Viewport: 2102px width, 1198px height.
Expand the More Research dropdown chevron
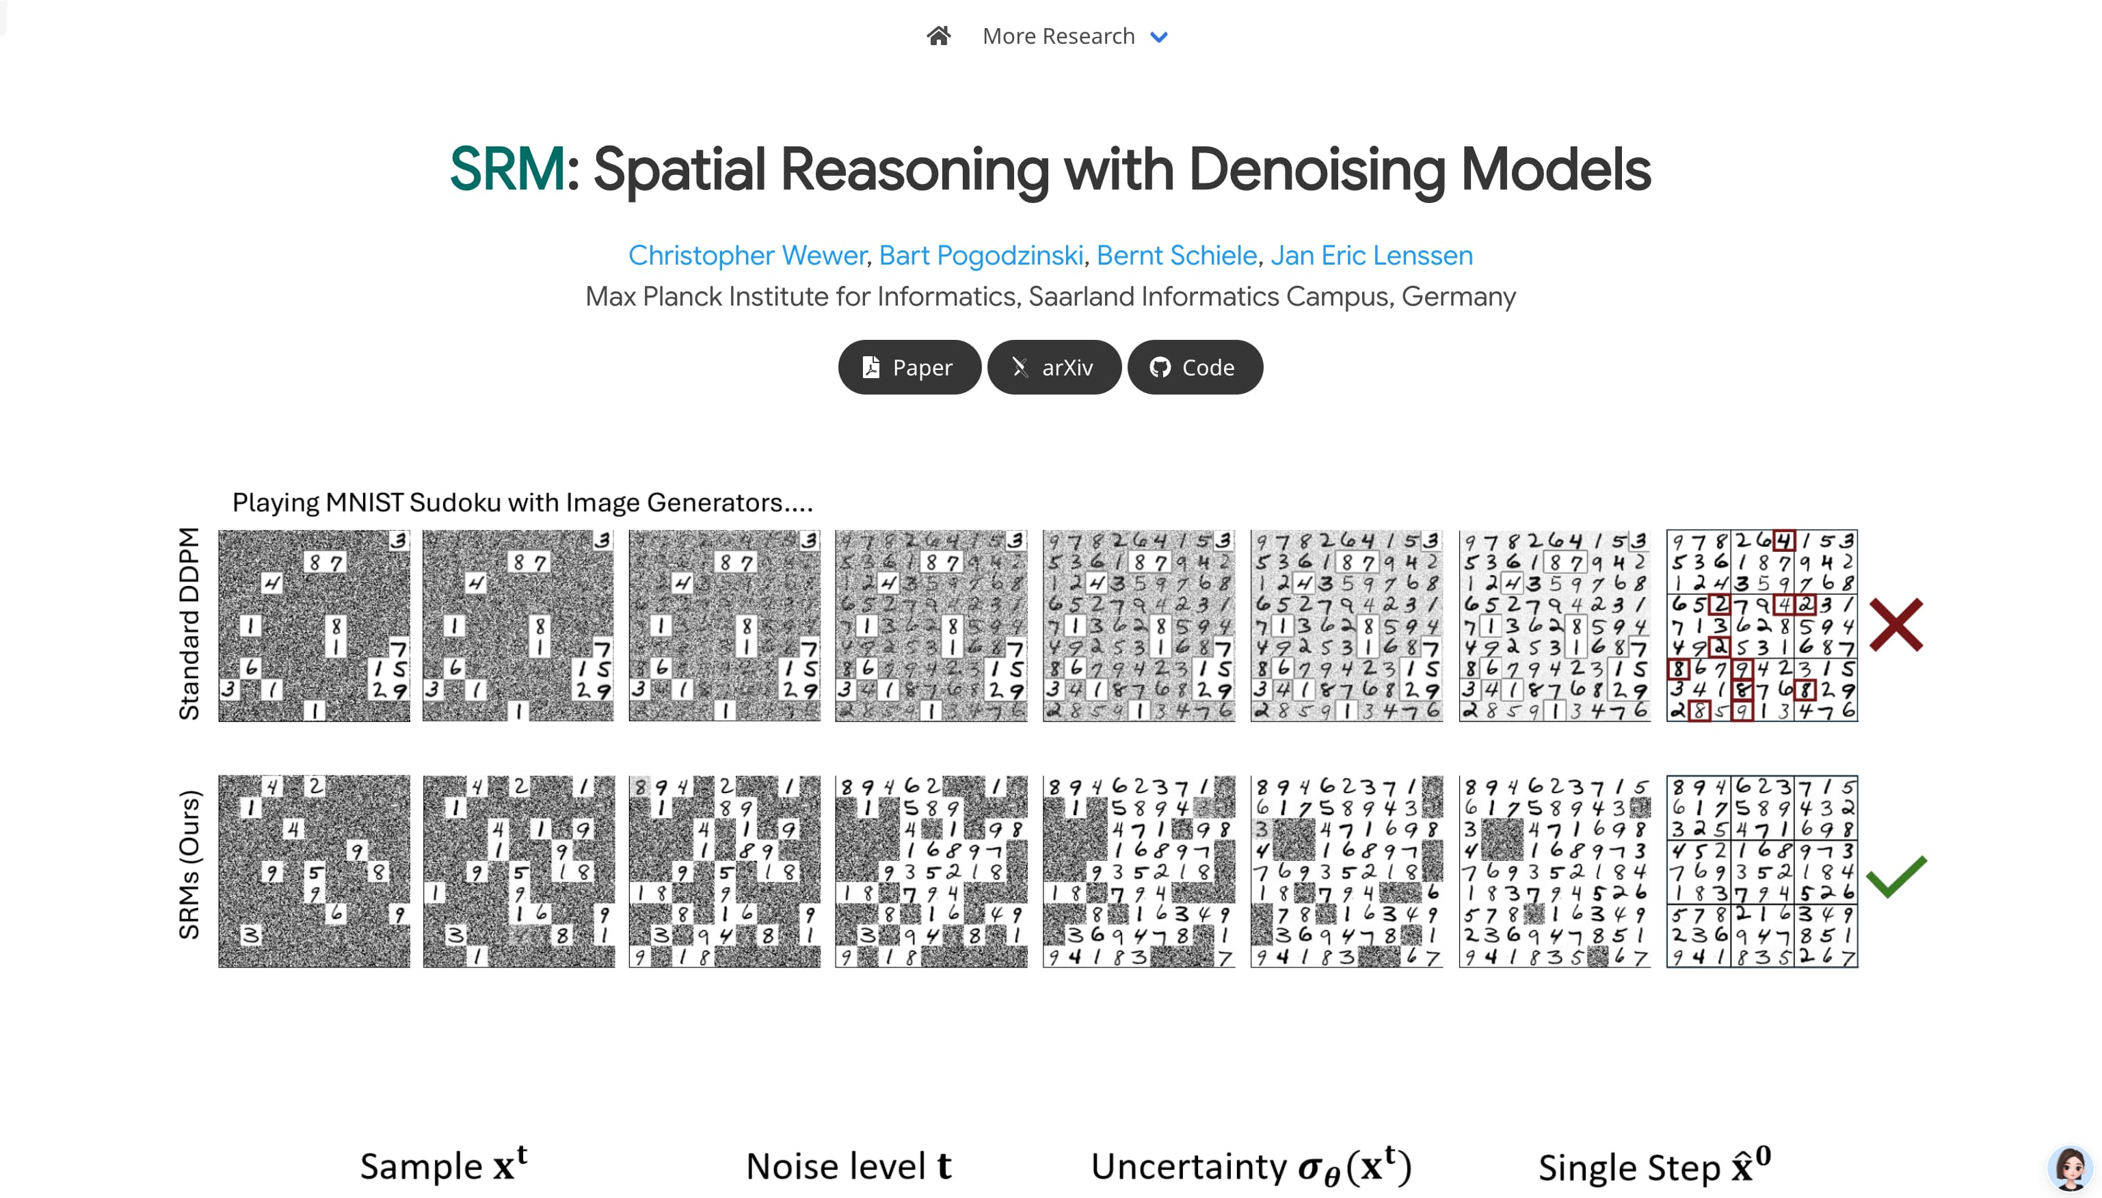pos(1160,36)
